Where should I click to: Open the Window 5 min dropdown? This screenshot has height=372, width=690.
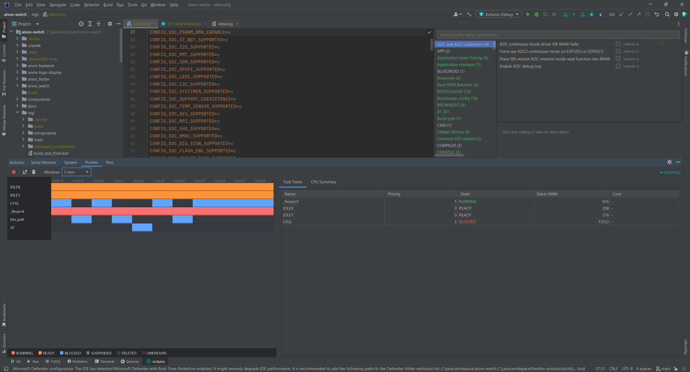coord(76,172)
